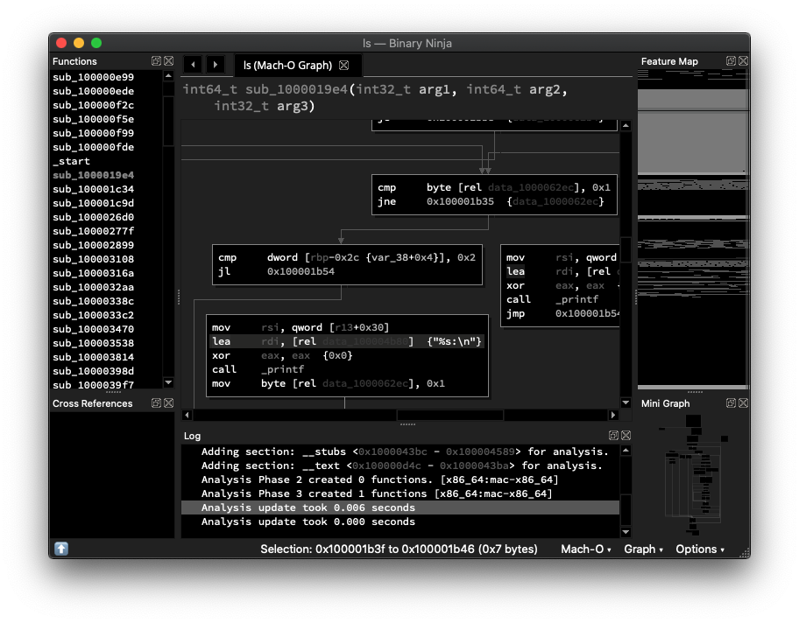Click jne target address 0x100001b35
799x623 pixels.
(460, 201)
